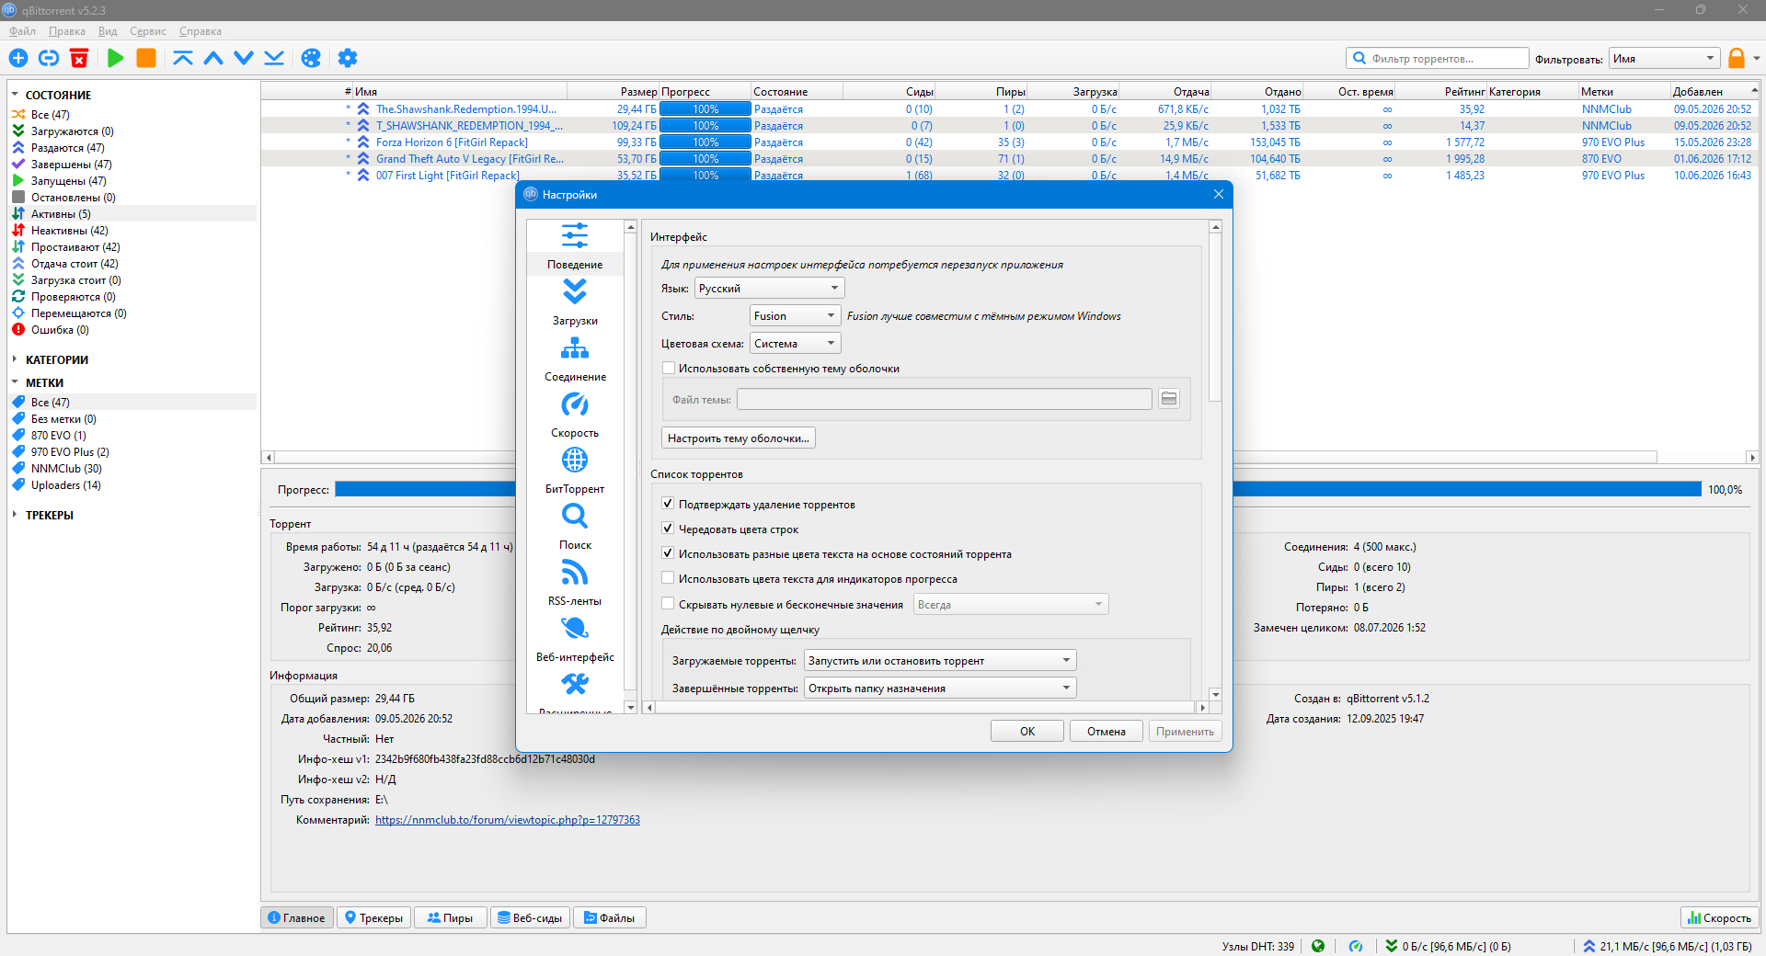The image size is (1766, 956).
Task: Click the Скорость graph button
Action: coord(1719,917)
